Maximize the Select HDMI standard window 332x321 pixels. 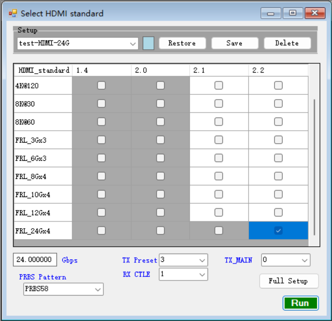[293, 13]
